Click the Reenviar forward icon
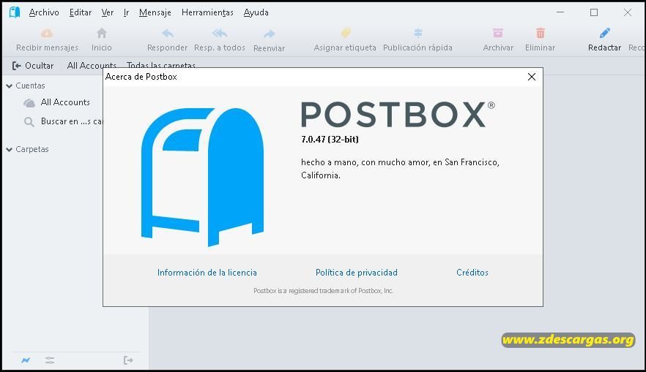The width and height of the screenshot is (646, 372). click(x=269, y=34)
